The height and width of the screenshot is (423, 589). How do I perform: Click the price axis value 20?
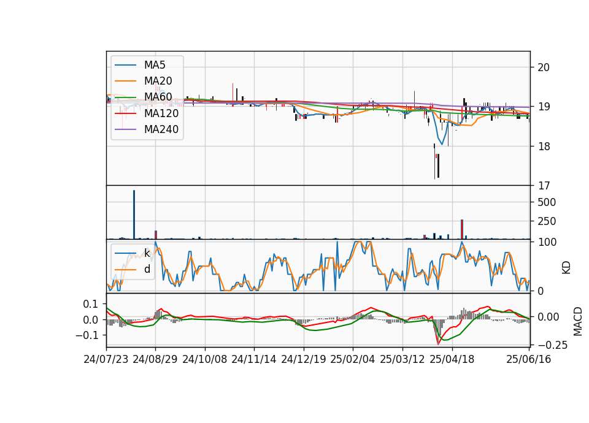click(544, 67)
